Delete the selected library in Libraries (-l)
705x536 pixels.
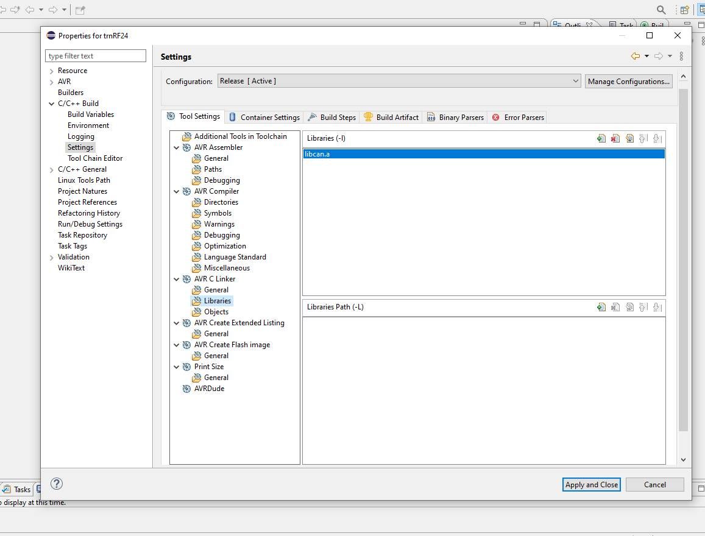coord(615,138)
